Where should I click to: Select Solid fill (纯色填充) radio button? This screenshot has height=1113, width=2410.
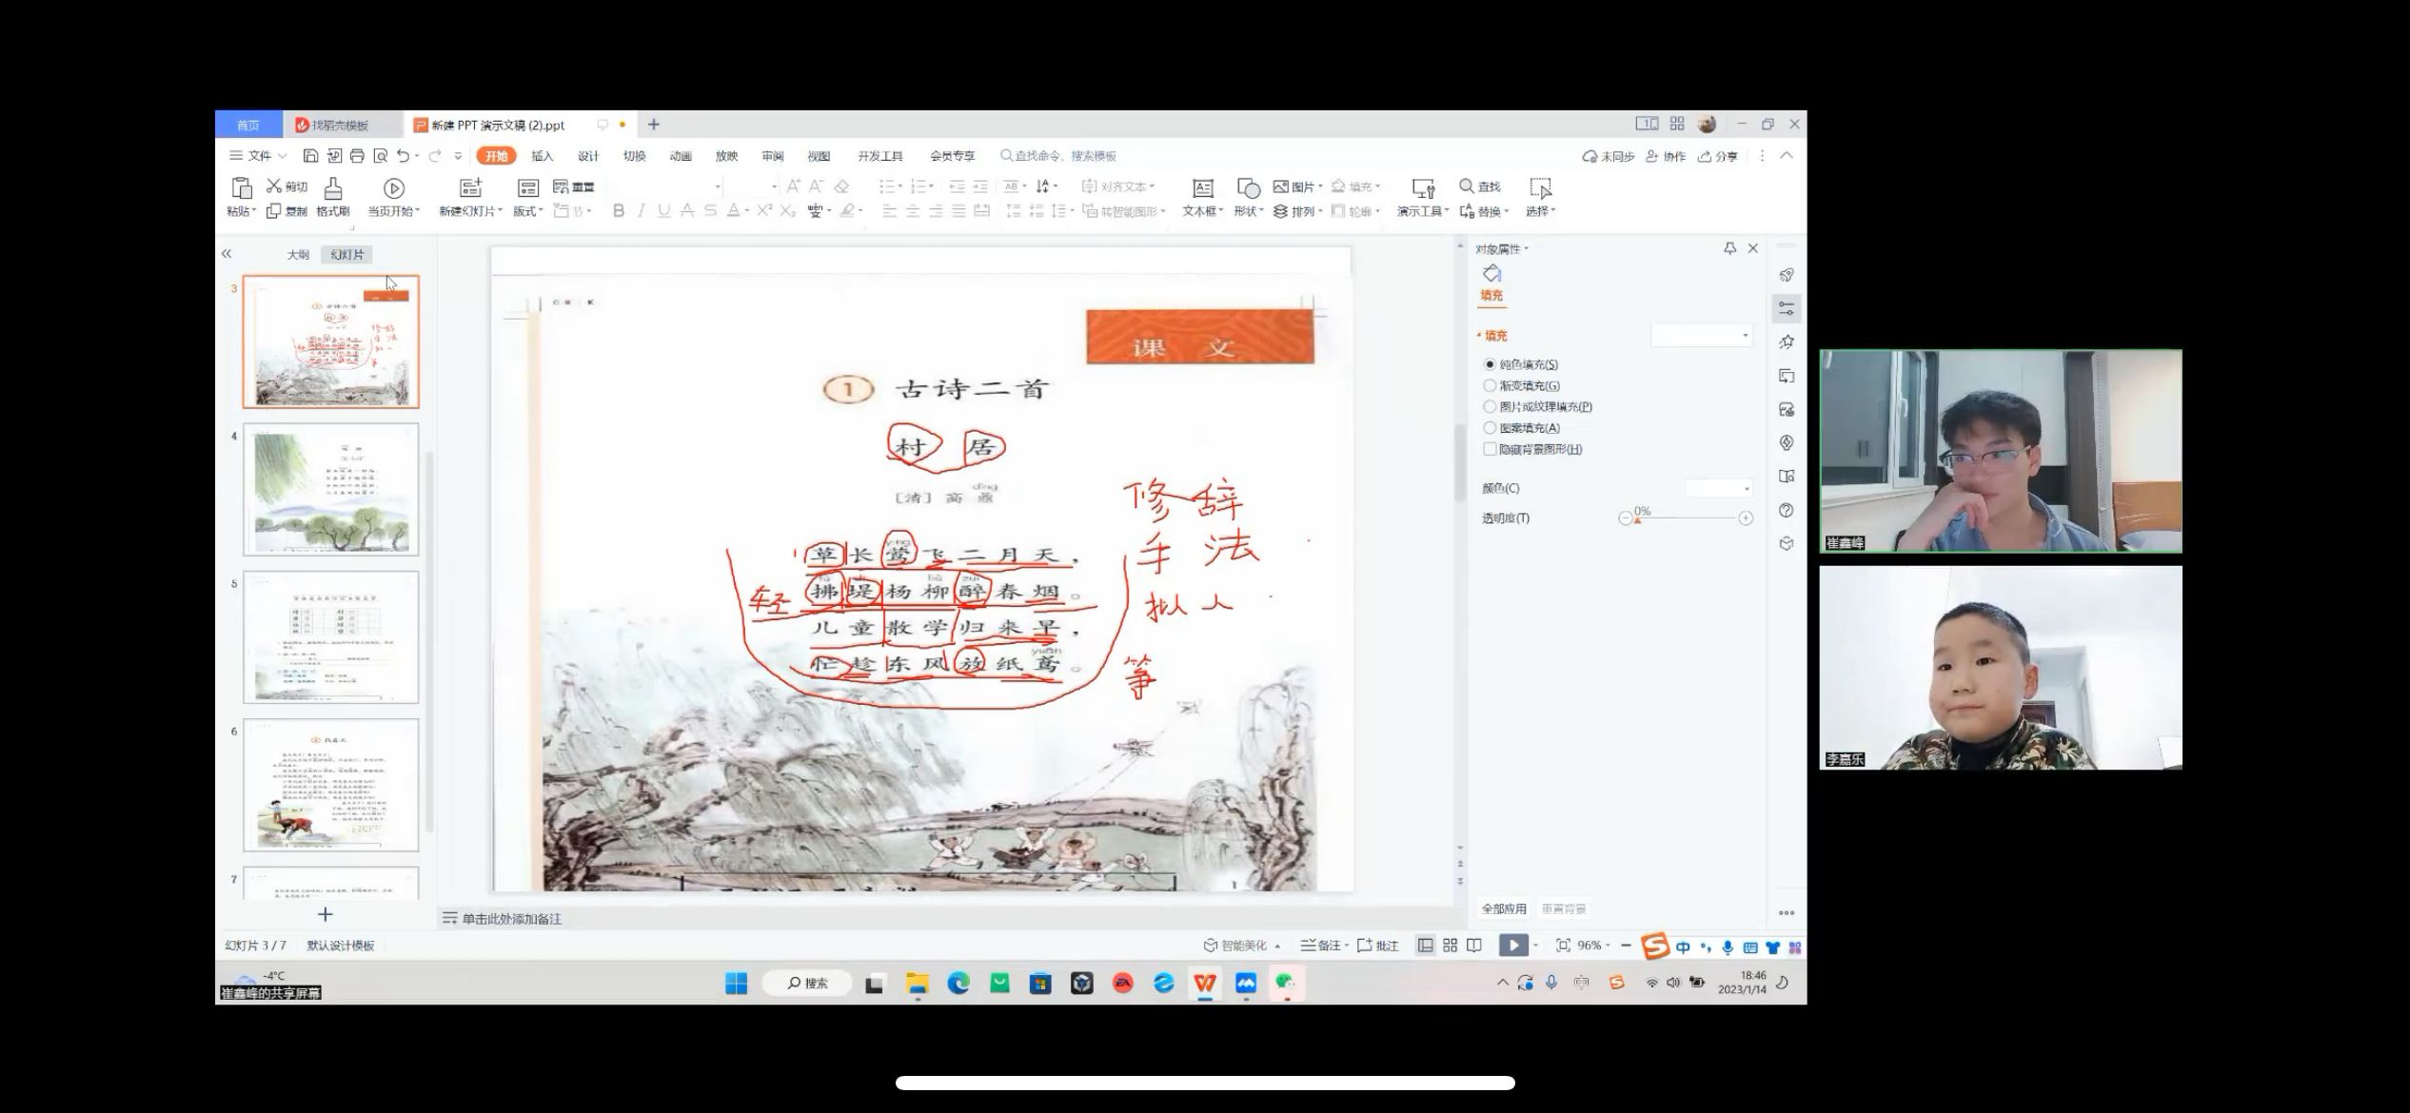pyautogui.click(x=1490, y=364)
